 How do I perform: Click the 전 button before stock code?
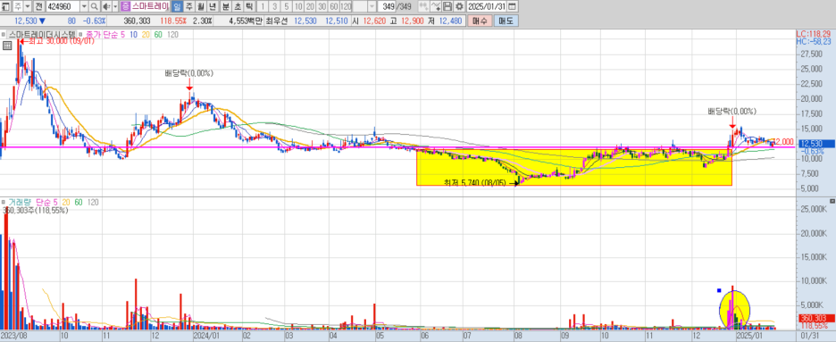pos(39,6)
